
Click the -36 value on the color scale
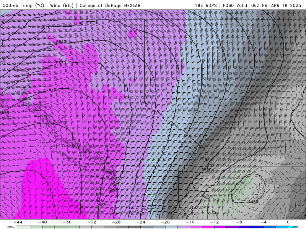67,222
